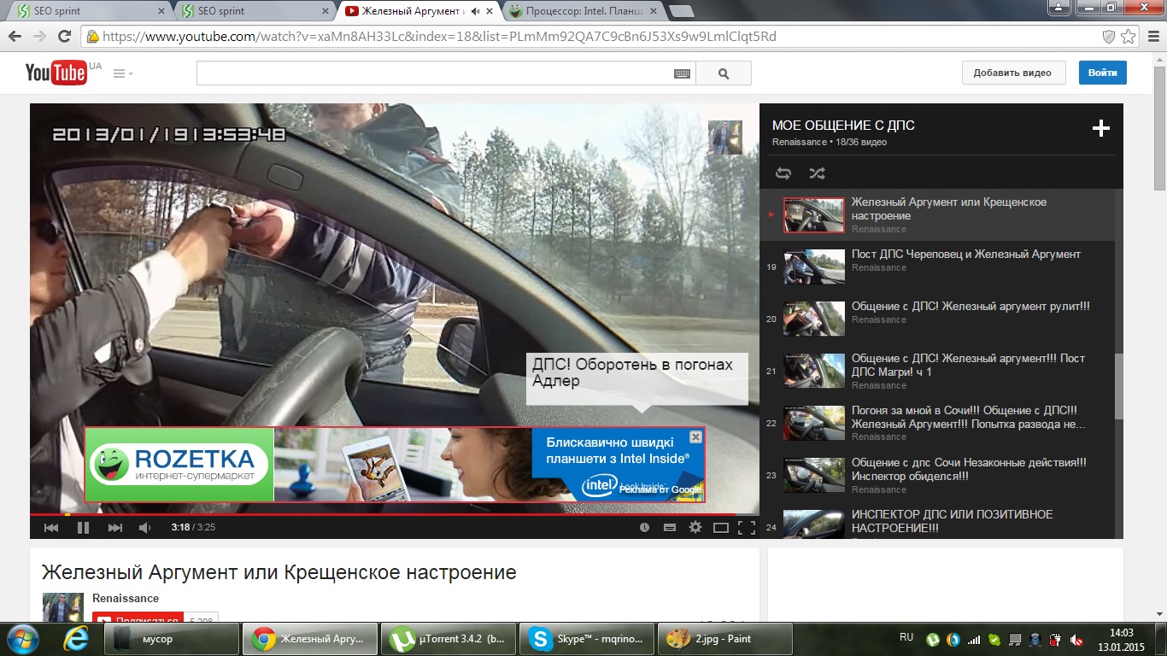Close the Rozetka ad banner
This screenshot has width=1167, height=656.
pyautogui.click(x=695, y=436)
